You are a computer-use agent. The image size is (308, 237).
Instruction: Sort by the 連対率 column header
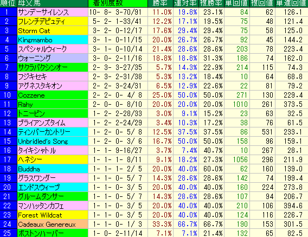click(186, 3)
